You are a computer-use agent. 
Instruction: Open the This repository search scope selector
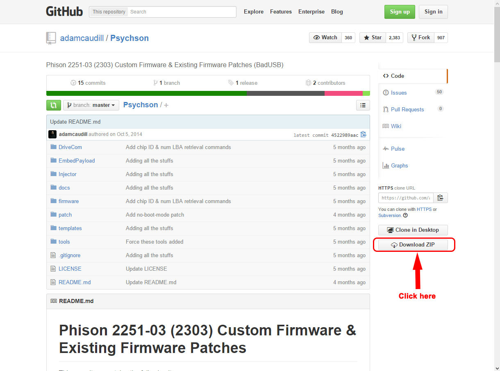click(x=109, y=12)
